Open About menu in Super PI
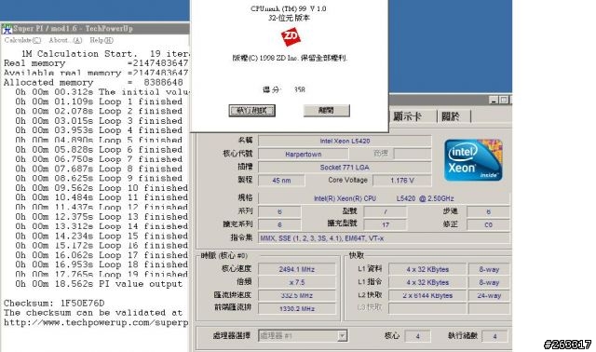 tap(65, 40)
